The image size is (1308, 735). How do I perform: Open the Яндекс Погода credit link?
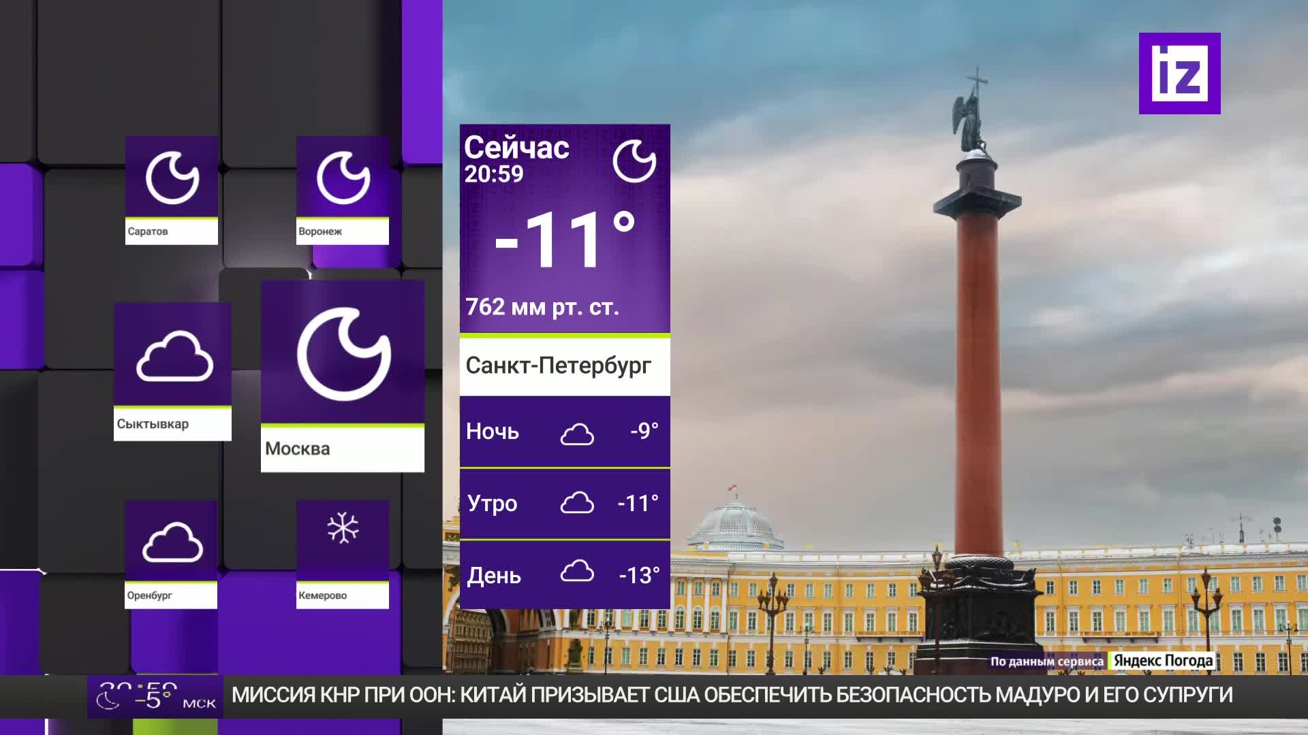coord(1163,661)
